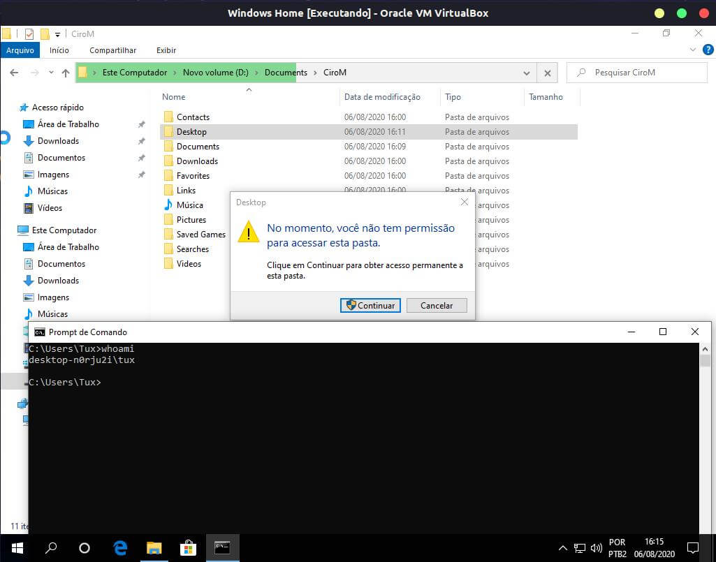Click the Command Prompt scrollbar up arrow
The height and width of the screenshot is (562, 716).
coord(705,349)
